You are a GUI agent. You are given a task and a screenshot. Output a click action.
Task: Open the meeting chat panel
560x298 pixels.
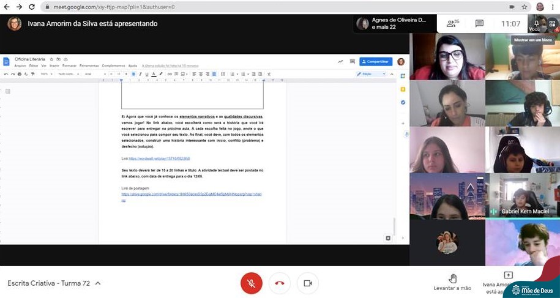tap(480, 23)
